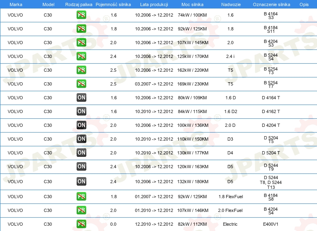
Task: Select the engine code D 4204 T
Action: coord(271,125)
